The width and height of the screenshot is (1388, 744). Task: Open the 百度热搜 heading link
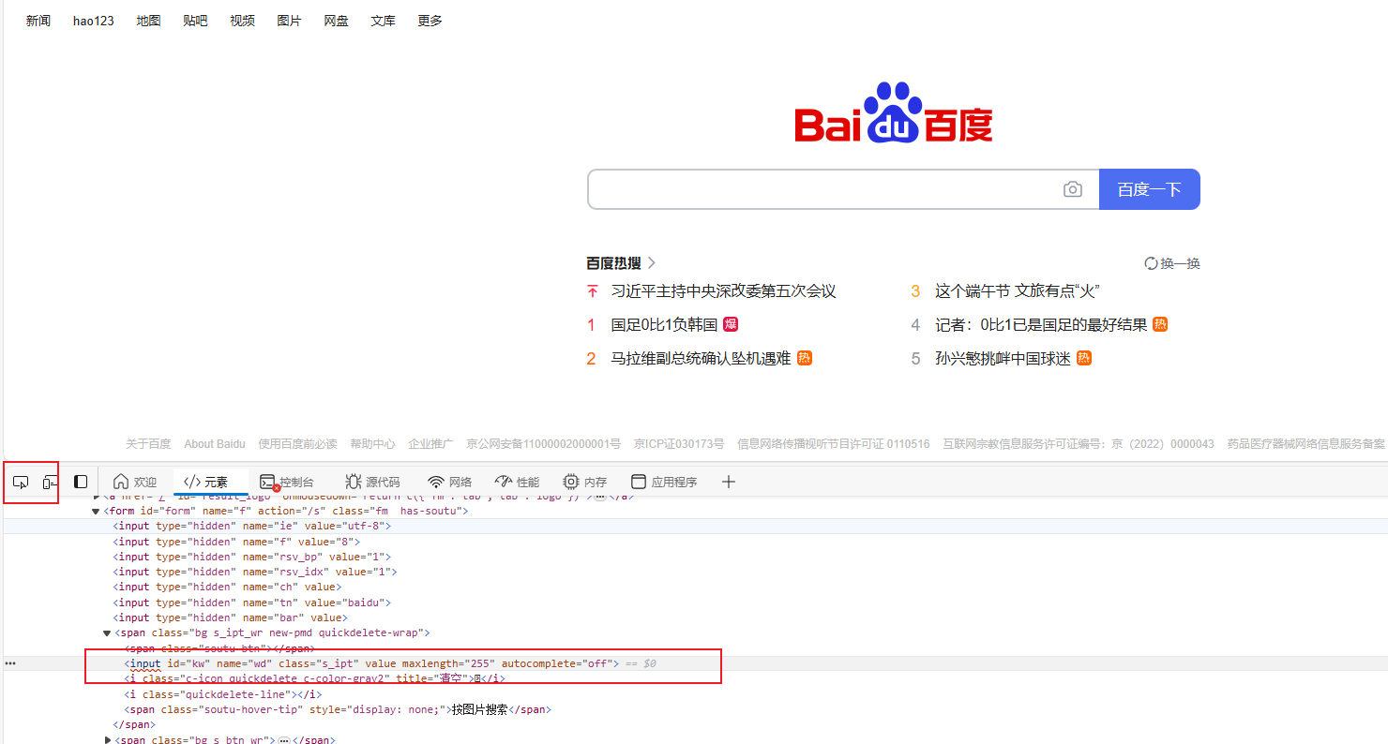621,263
